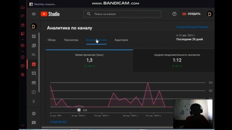Open the account avatar in top bar
Image resolution: width=232 pixels, height=130 pixels.
(210, 14)
